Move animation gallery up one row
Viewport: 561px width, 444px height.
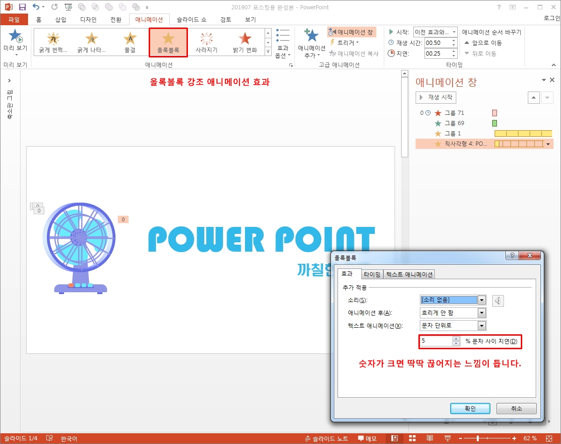pyautogui.click(x=268, y=33)
